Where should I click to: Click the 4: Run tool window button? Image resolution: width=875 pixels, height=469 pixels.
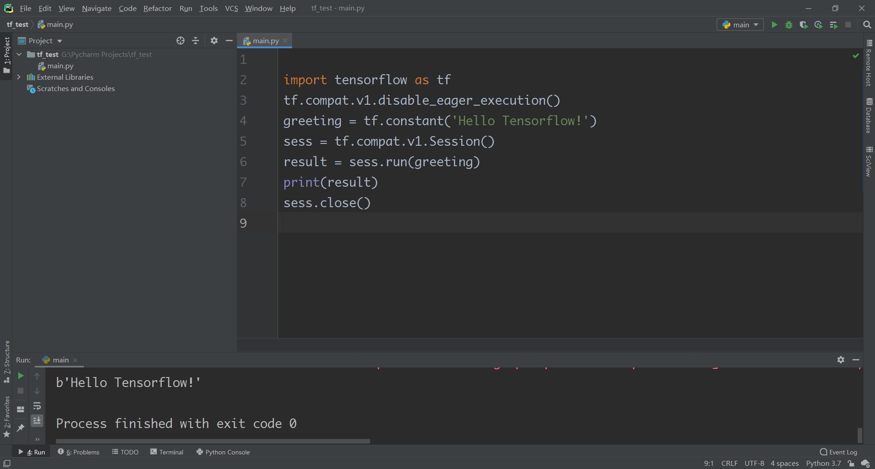point(31,452)
